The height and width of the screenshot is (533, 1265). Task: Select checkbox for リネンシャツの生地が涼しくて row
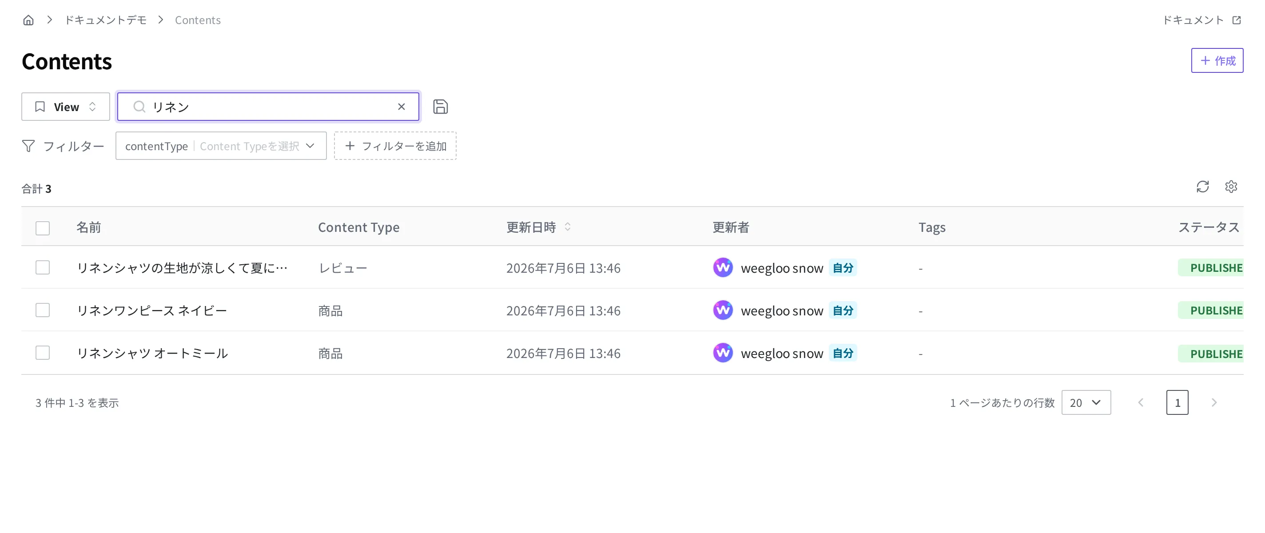[43, 267]
